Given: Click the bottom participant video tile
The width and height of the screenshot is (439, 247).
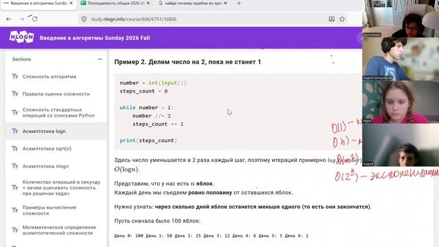Looking at the screenshot, I should 401,145.
